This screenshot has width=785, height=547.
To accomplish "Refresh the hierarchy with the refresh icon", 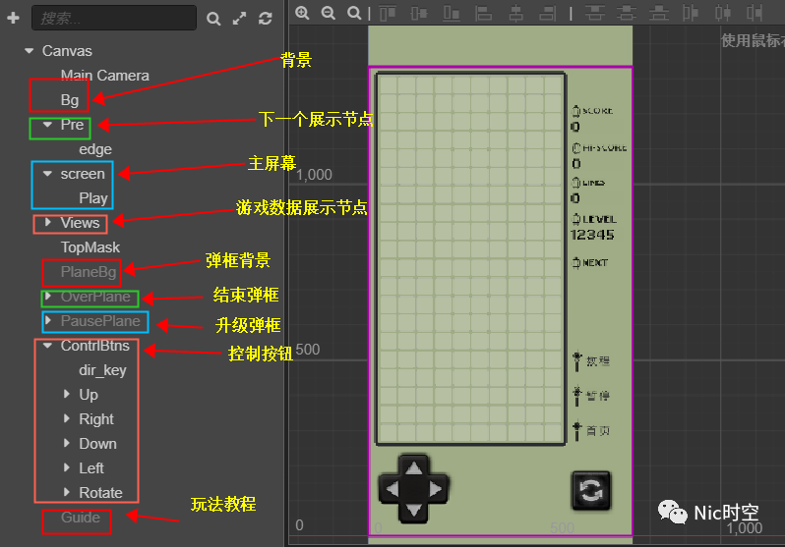I will coord(266,19).
